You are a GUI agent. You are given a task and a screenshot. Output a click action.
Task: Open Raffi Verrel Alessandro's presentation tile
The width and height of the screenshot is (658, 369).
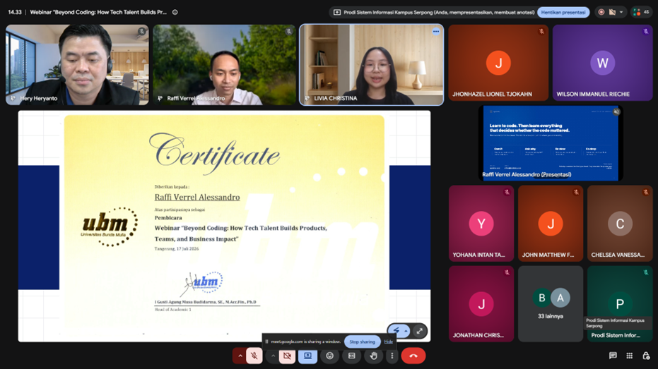click(551, 143)
